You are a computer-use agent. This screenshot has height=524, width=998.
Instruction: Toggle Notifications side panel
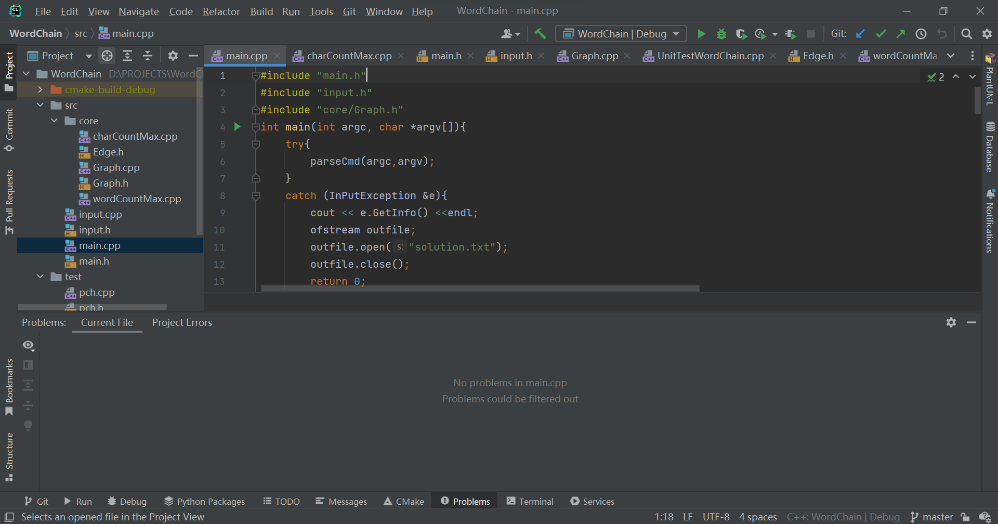tap(990, 221)
